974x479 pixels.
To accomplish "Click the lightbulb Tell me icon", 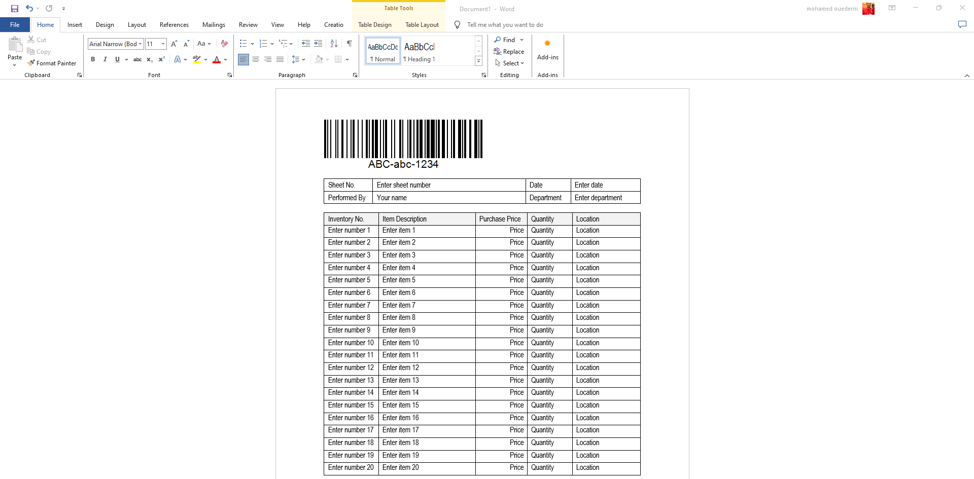I will coord(457,25).
